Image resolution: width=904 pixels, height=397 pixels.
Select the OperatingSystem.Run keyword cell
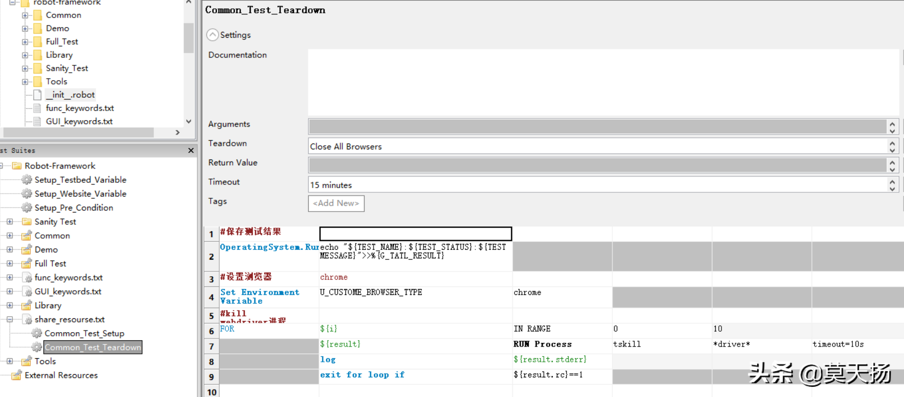[269, 257]
